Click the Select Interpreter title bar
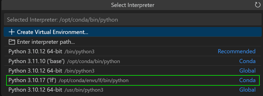Viewport: 263px width, 96px height. 133,5
